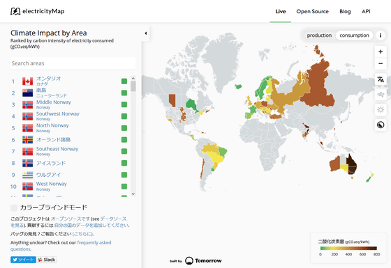Image resolution: width=391 pixels, height=268 pixels.
Task: Collapse the left panel with arrow
Action: click(146, 33)
